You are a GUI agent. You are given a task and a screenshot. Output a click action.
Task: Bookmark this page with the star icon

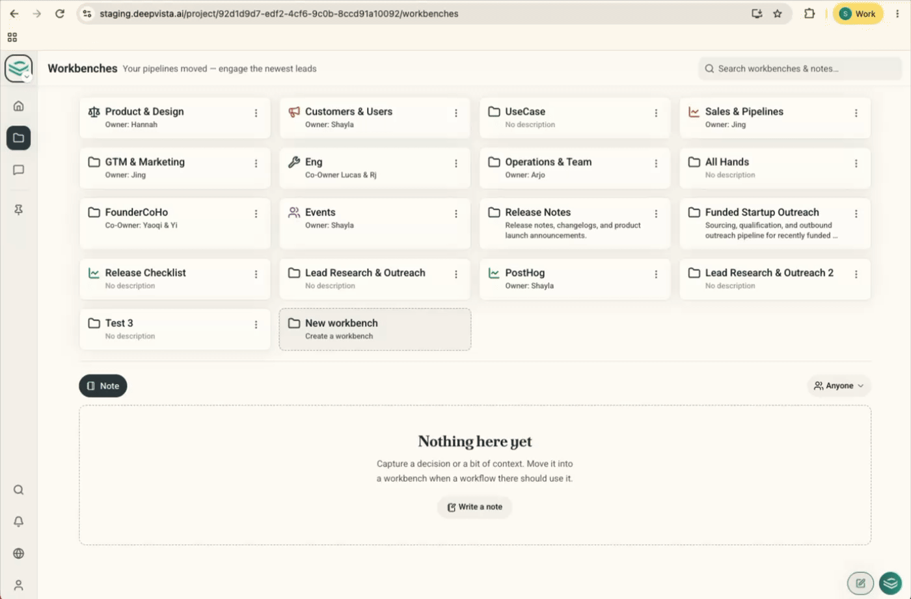tap(778, 14)
